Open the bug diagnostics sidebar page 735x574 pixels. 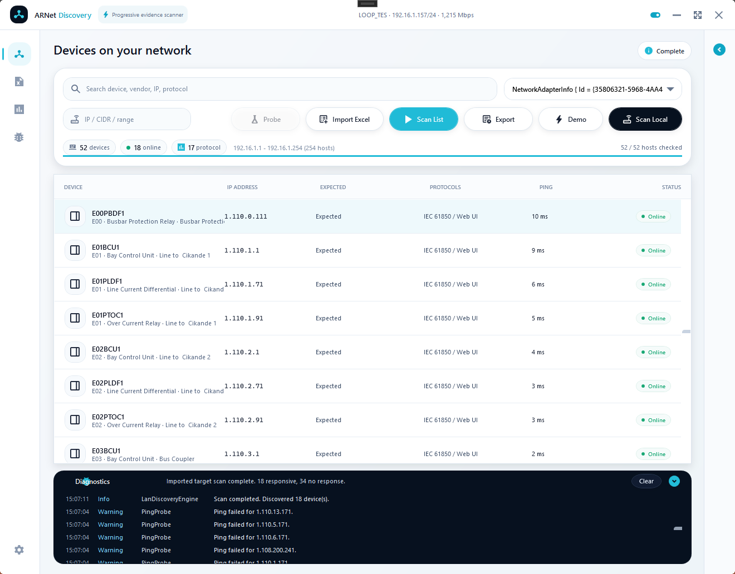pos(19,137)
